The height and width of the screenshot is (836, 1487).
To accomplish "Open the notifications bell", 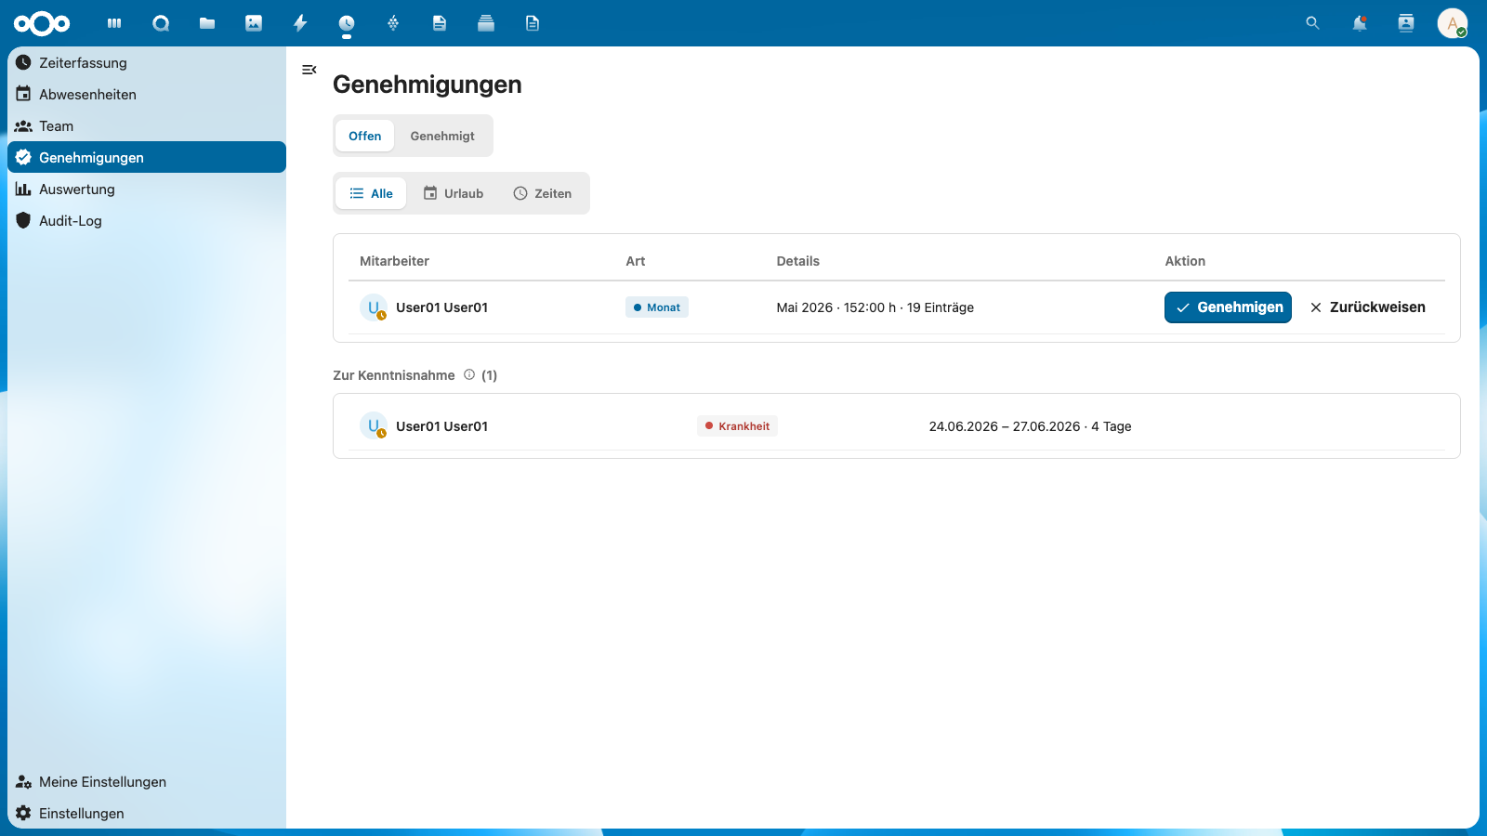I will pos(1360,23).
